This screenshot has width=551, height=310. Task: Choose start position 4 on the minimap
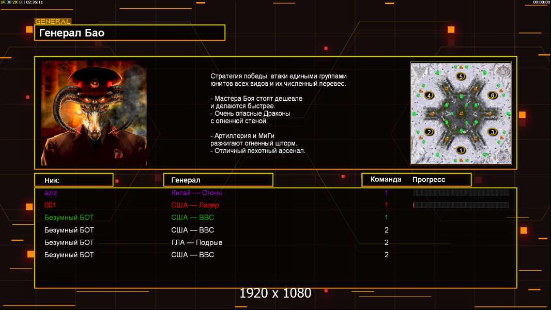pyautogui.click(x=428, y=96)
